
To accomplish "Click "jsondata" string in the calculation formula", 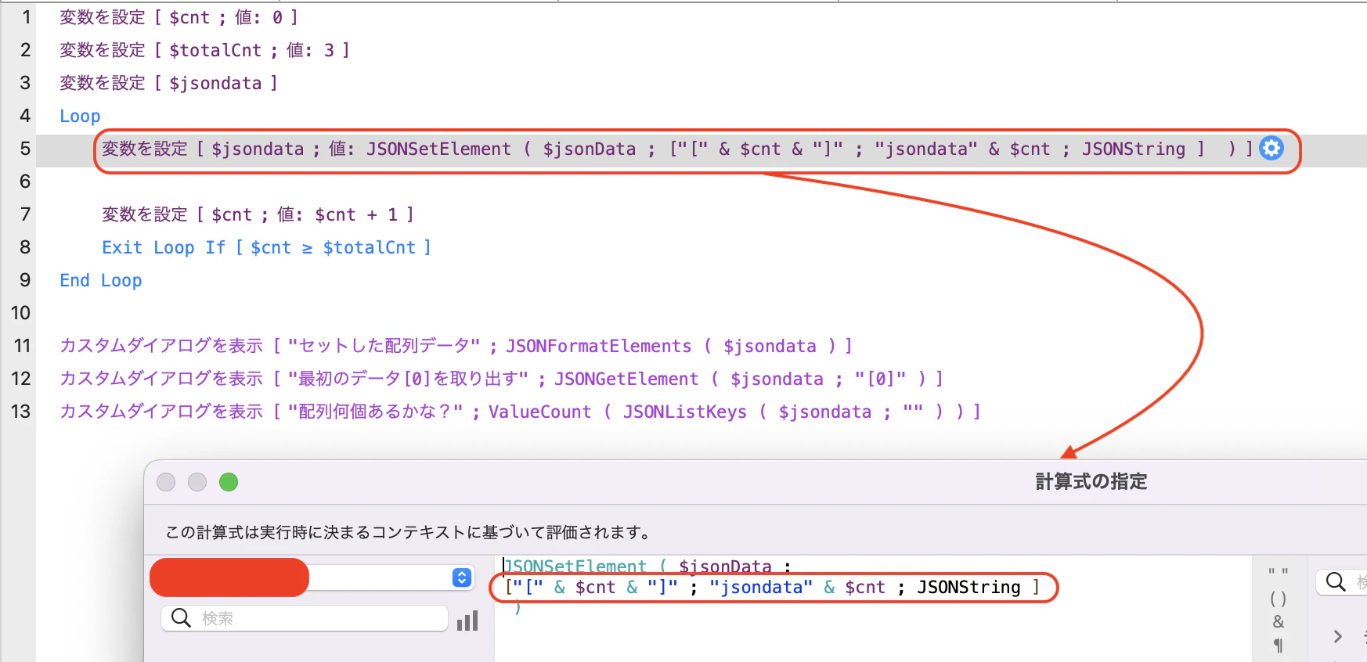I will [761, 587].
